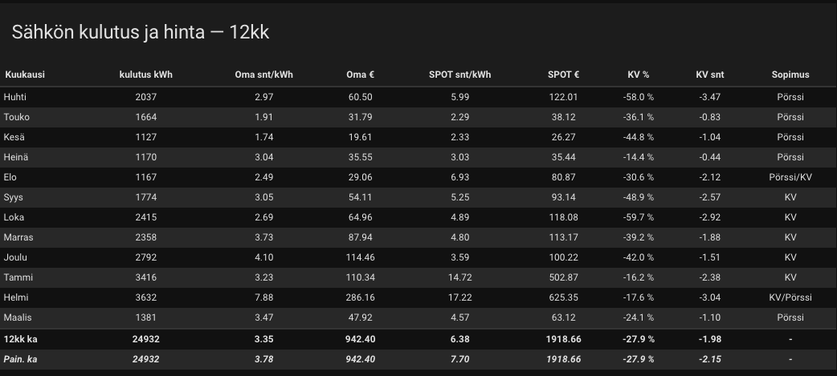
Task: Click the SPOT snt/kWh column header
Action: point(459,75)
